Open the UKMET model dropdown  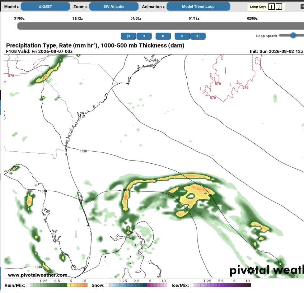click(45, 7)
